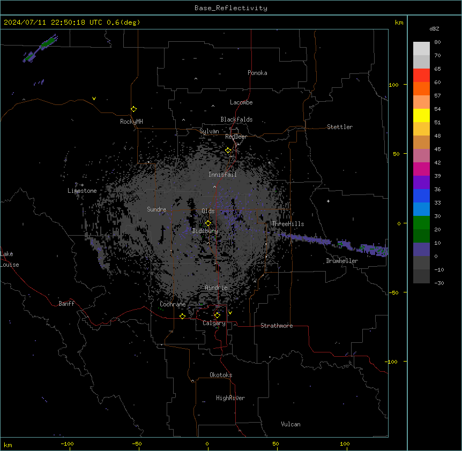
Task: Click the Sundre town label
Action: tap(157, 209)
